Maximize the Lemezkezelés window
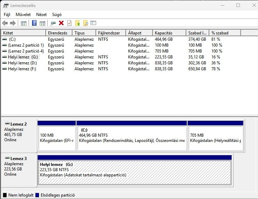This screenshot has height=199, width=258. click(238, 6)
